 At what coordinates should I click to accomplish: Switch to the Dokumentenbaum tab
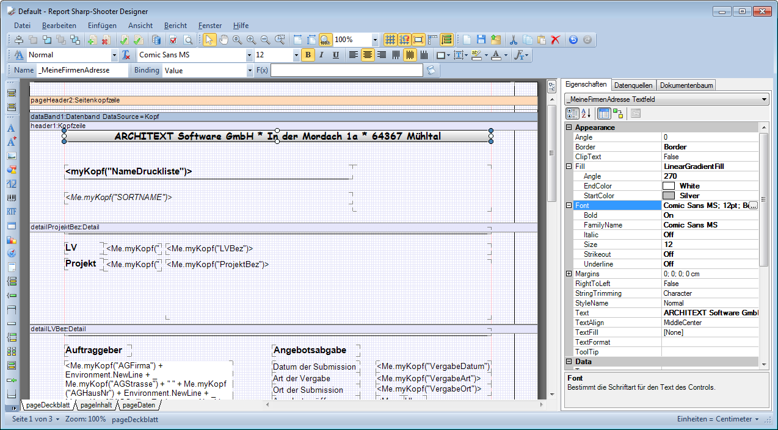coord(686,85)
